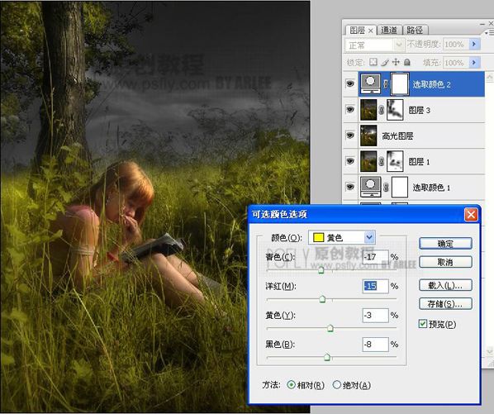Click link icon on 图层 1
This screenshot has height=414, width=494.
(381, 161)
